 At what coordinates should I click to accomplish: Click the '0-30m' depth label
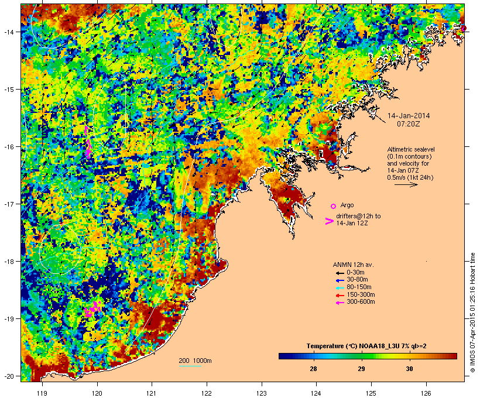click(355, 272)
